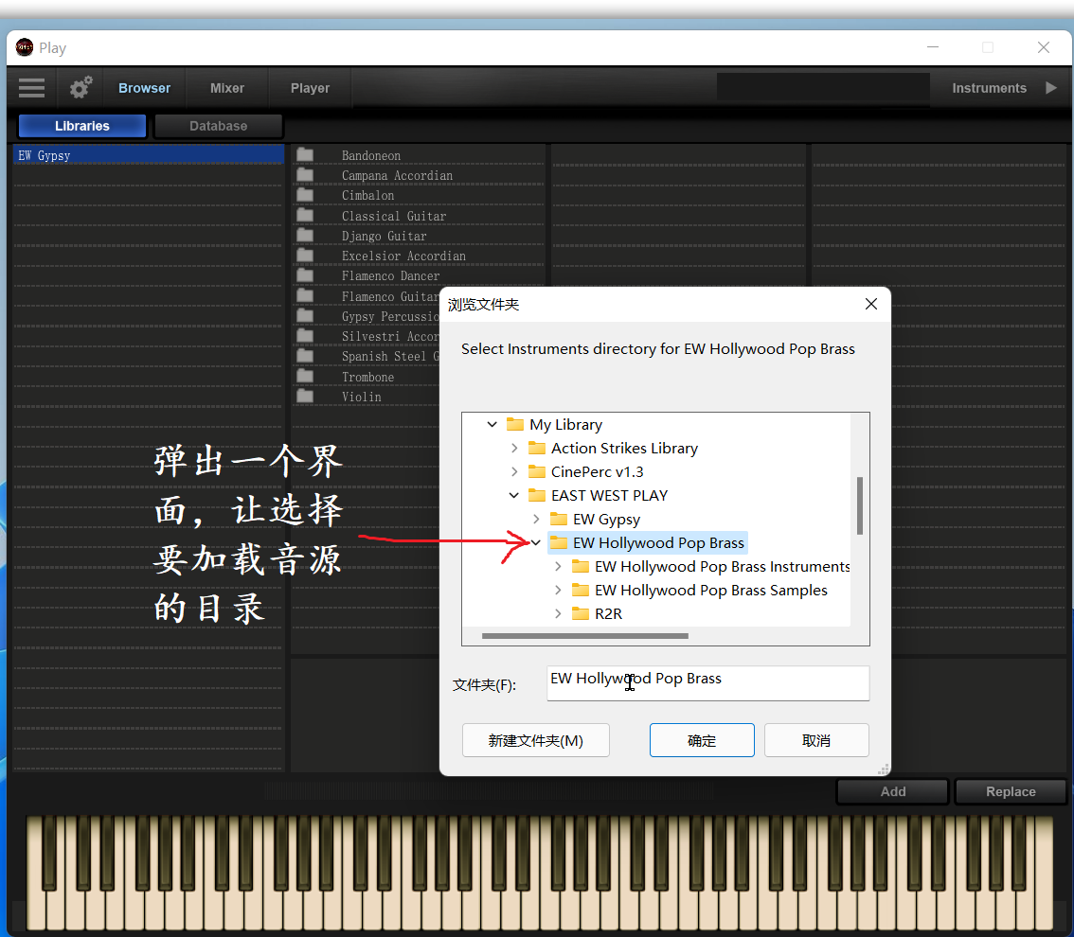Open the Excelsior Accordian folder icon
This screenshot has height=937, width=1074.
coord(305,256)
